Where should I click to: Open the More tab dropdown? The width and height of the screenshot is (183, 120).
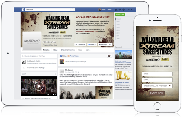click(88, 50)
